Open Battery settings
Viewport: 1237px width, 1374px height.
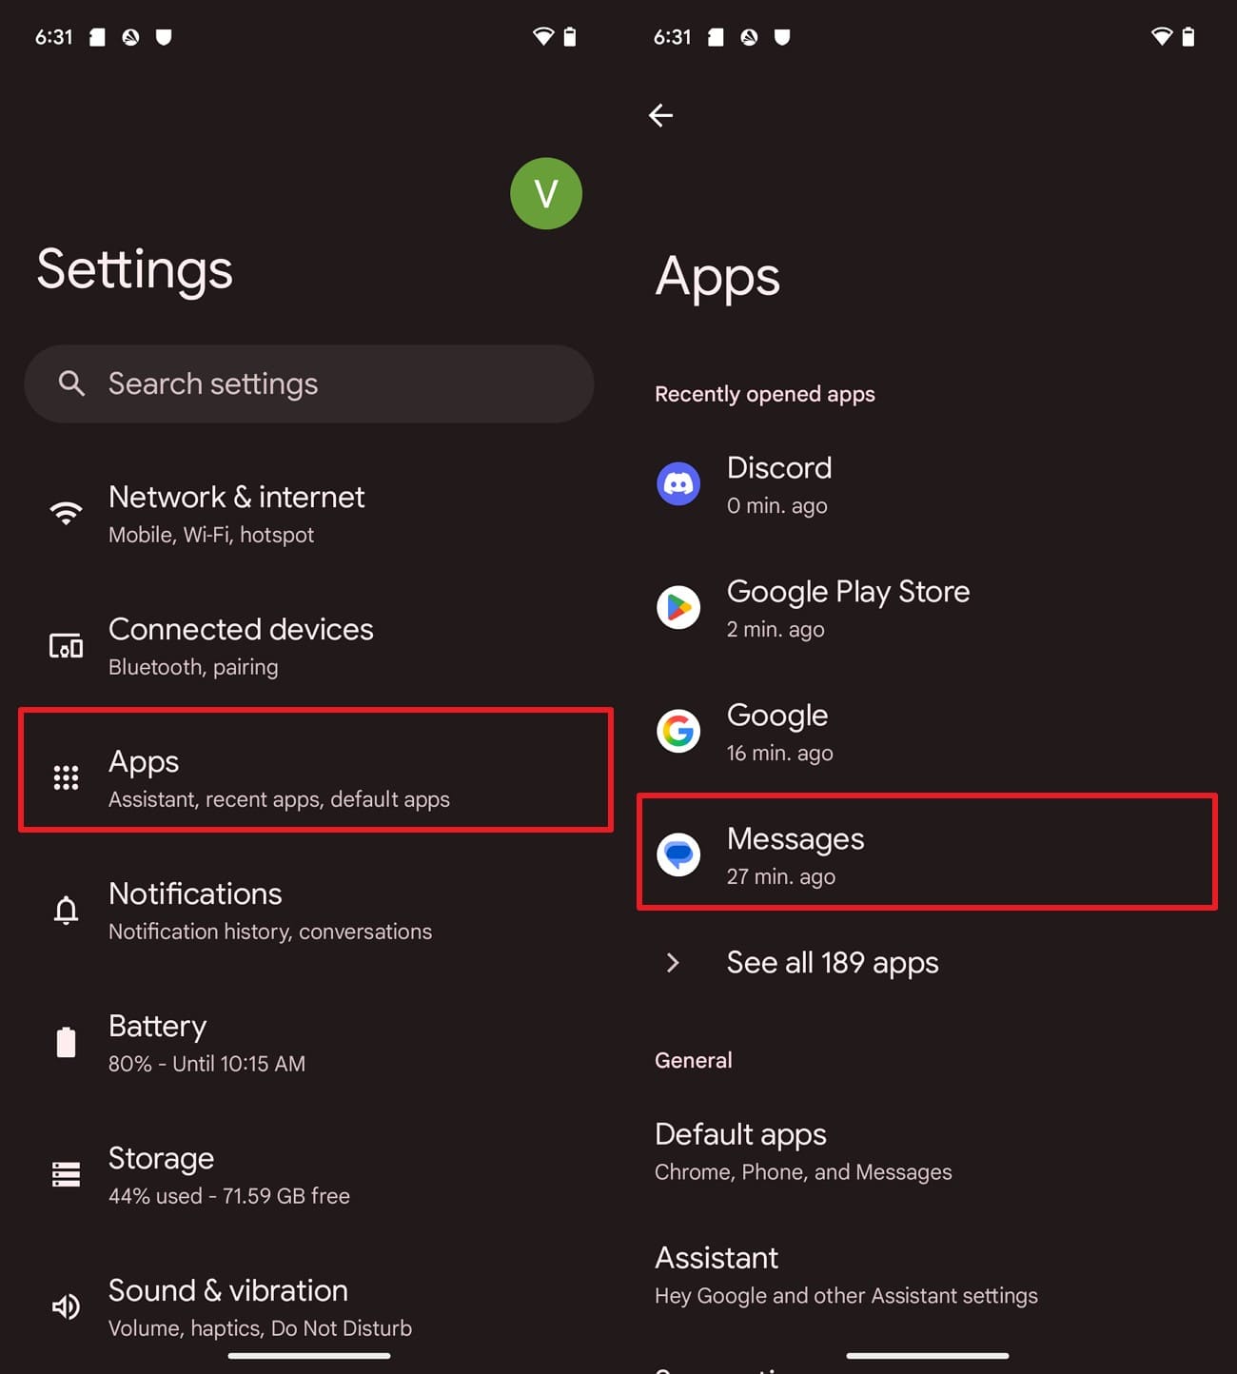309,1043
